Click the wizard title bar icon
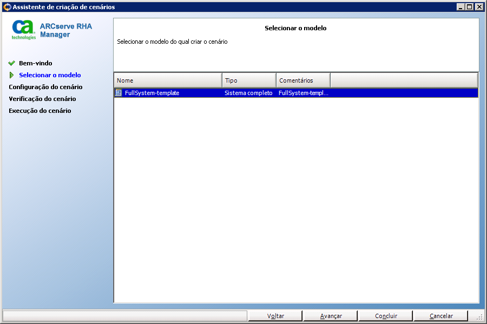Screen dimensions: 487x324 [x=7, y=7]
